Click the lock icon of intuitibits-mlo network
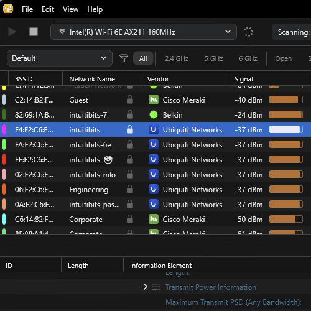The image size is (311, 311). click(130, 174)
